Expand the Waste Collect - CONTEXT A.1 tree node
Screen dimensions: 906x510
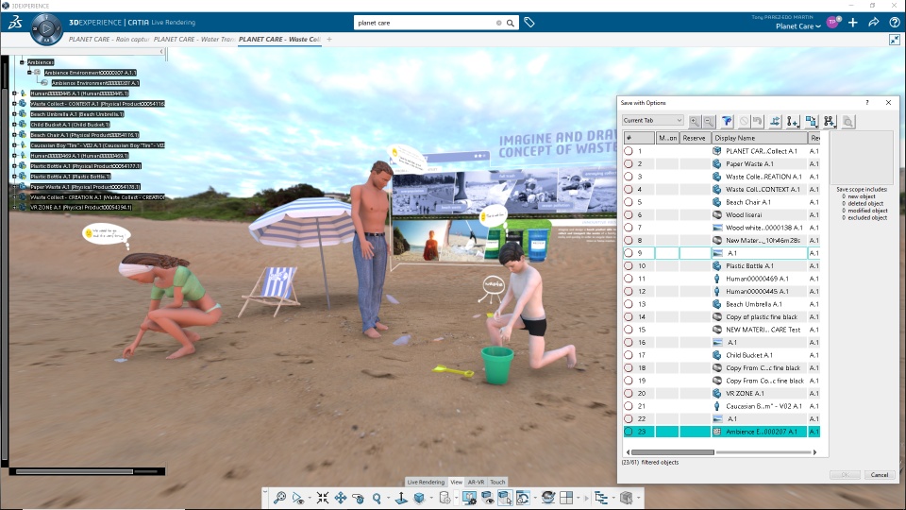tap(15, 104)
